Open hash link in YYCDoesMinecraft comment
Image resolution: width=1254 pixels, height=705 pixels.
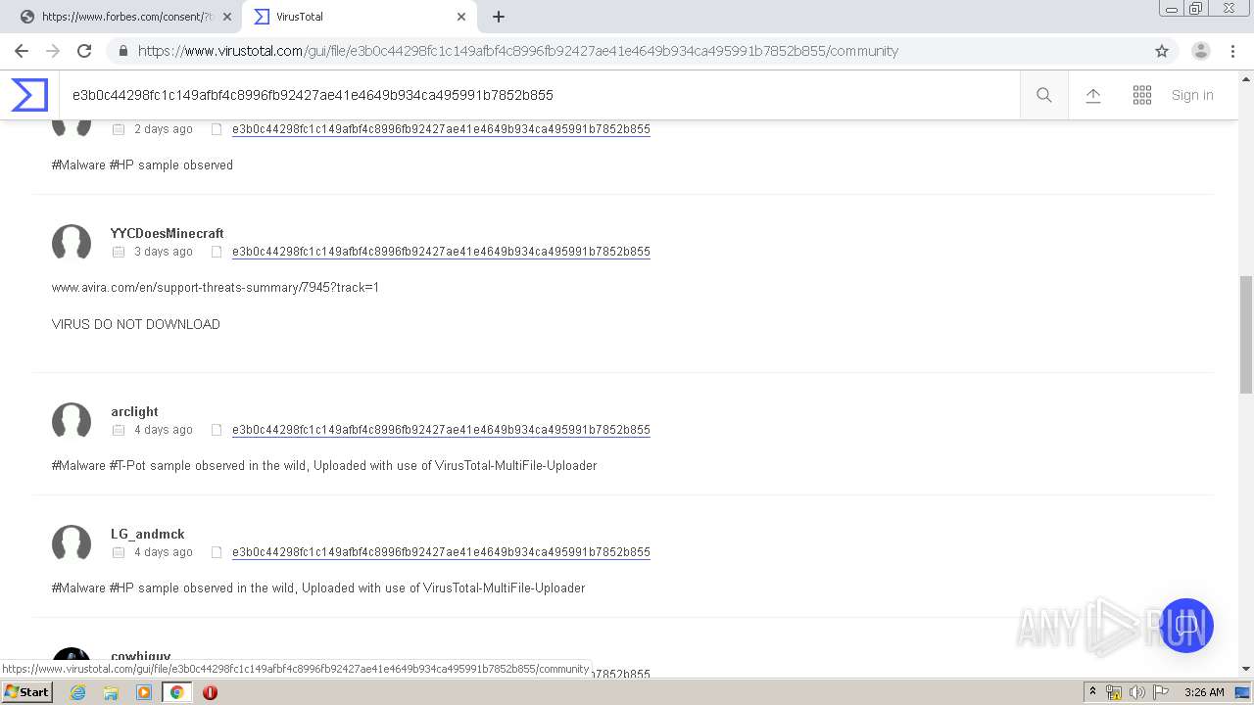point(441,252)
